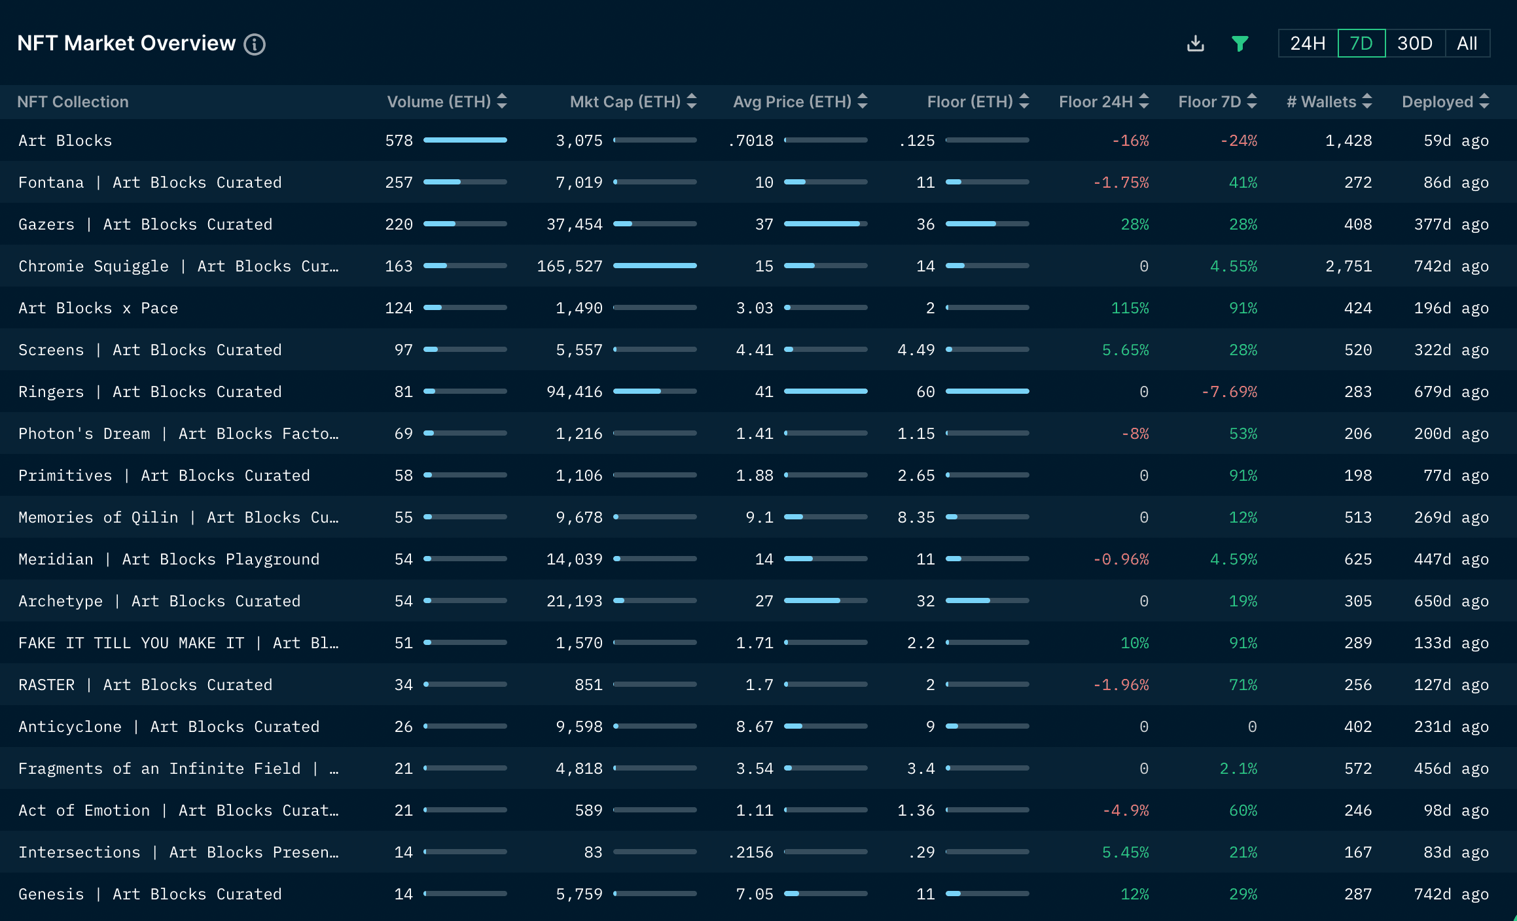View info about NFT Market Overview
Image resolution: width=1517 pixels, height=921 pixels.
click(x=255, y=44)
